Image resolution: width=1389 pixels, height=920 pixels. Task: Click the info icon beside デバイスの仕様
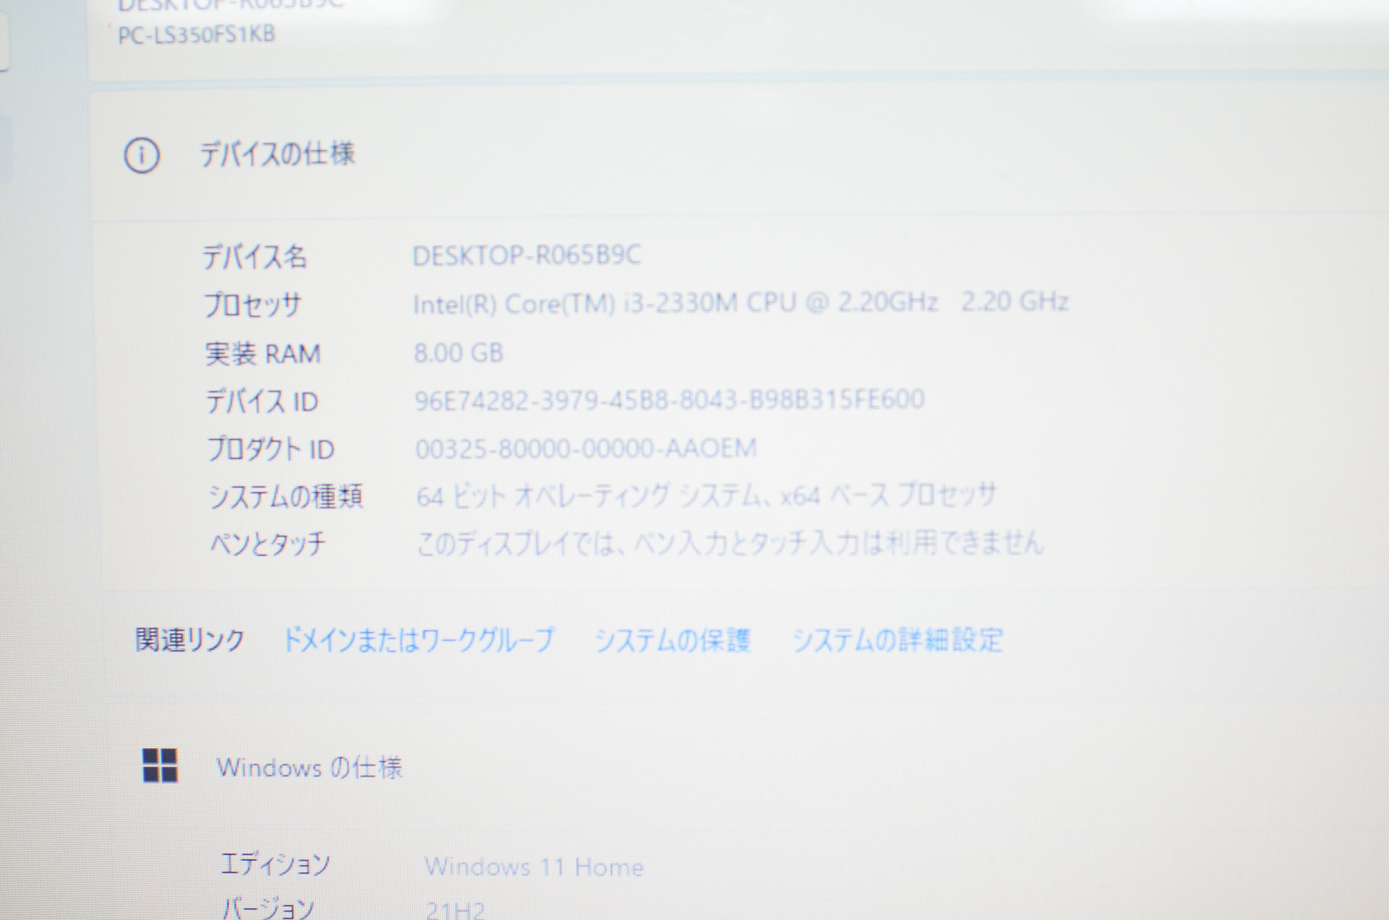click(141, 156)
